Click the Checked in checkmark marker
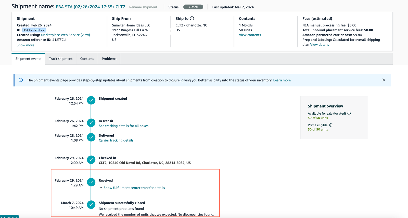This screenshot has width=408, height=218. pyautogui.click(x=91, y=160)
